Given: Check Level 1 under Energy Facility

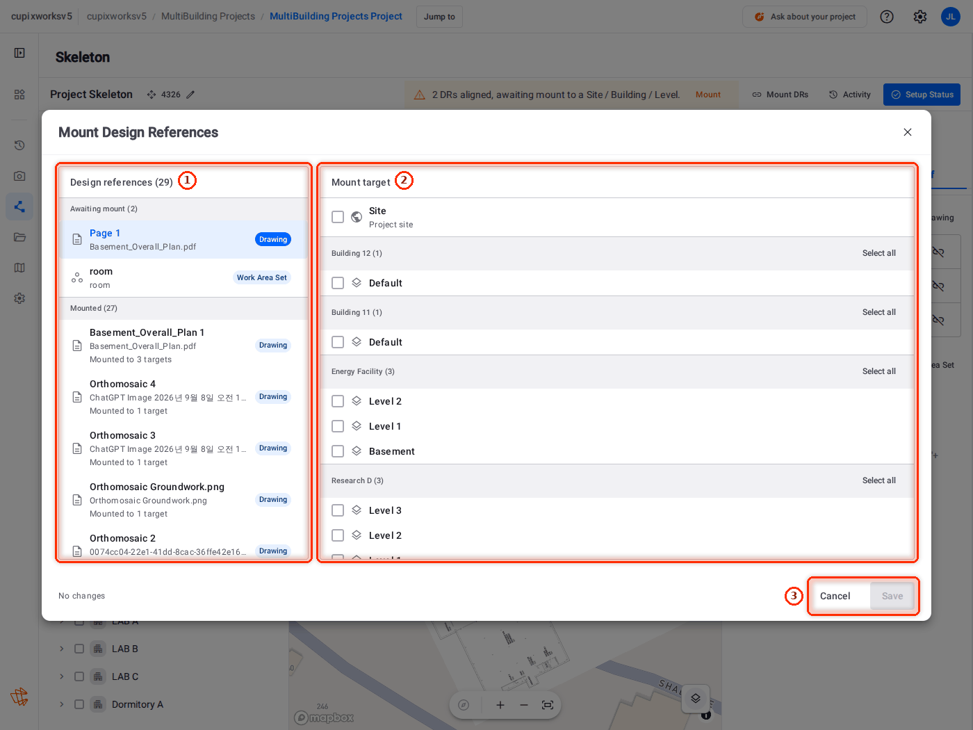Looking at the screenshot, I should coord(338,426).
